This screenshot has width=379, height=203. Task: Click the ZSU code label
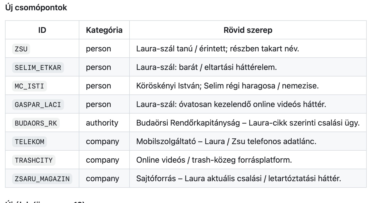21,49
